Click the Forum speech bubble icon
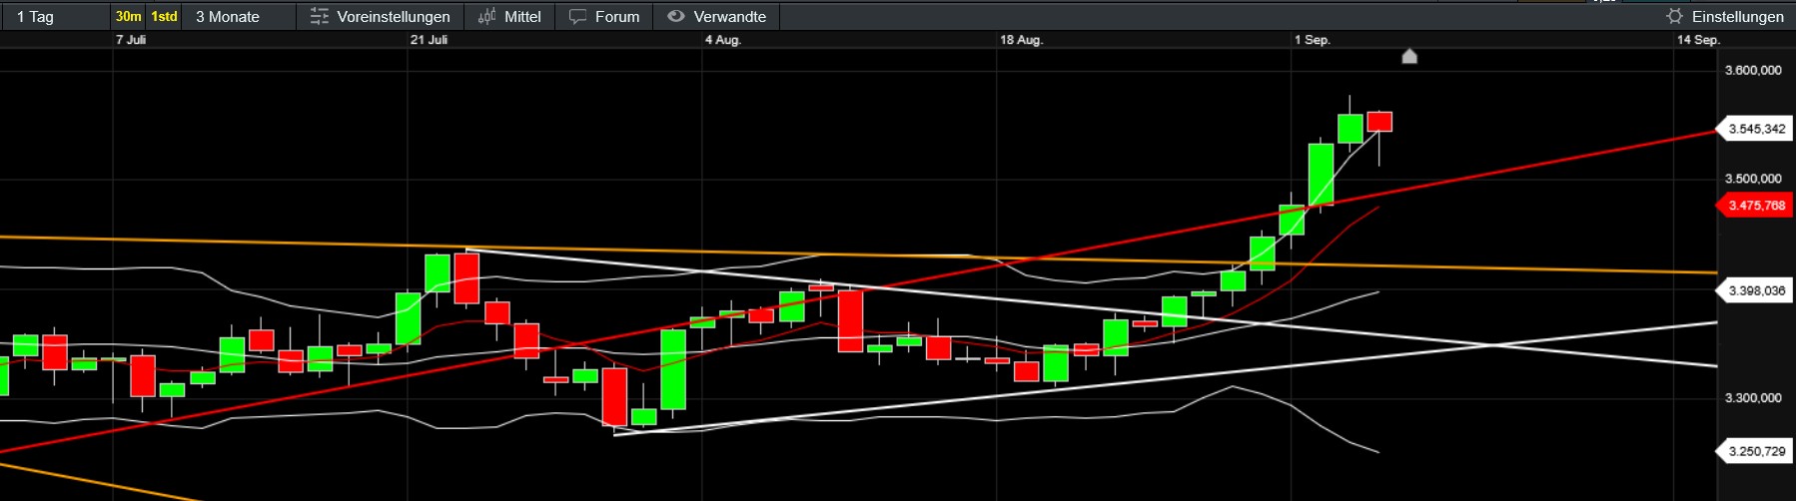 (577, 17)
